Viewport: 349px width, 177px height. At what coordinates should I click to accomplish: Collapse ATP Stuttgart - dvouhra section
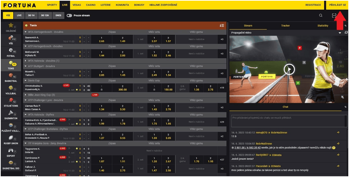[x=25, y=66]
